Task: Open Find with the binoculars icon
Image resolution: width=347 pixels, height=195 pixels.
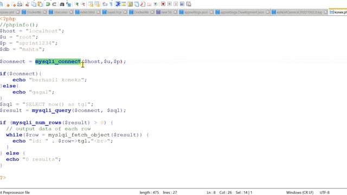Action: [62, 4]
